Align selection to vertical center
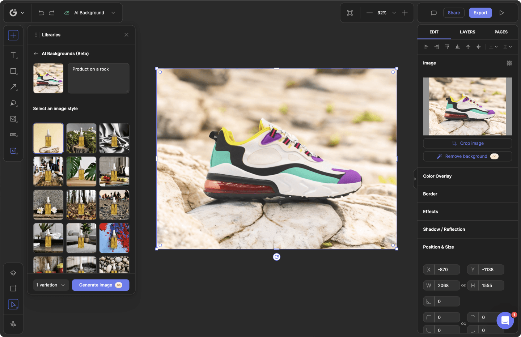The width and height of the screenshot is (521, 337). 468,47
